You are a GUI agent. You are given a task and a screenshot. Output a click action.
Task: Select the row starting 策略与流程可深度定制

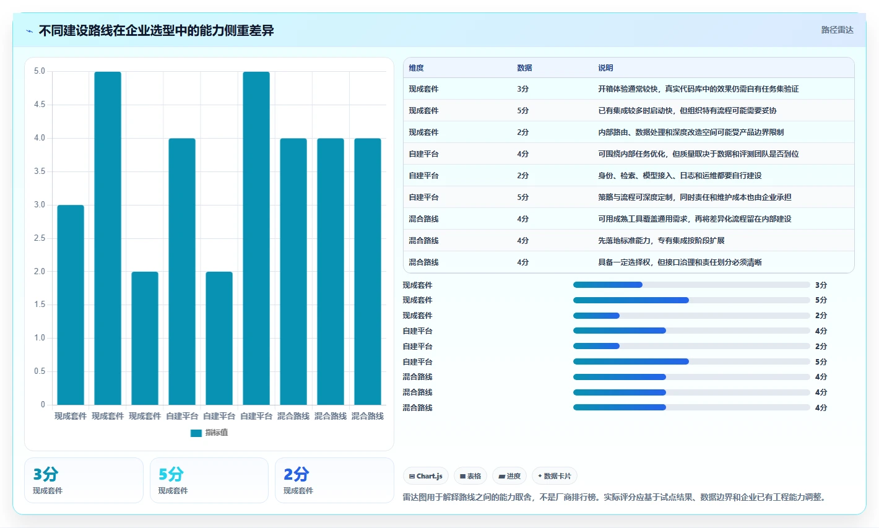pyautogui.click(x=629, y=197)
